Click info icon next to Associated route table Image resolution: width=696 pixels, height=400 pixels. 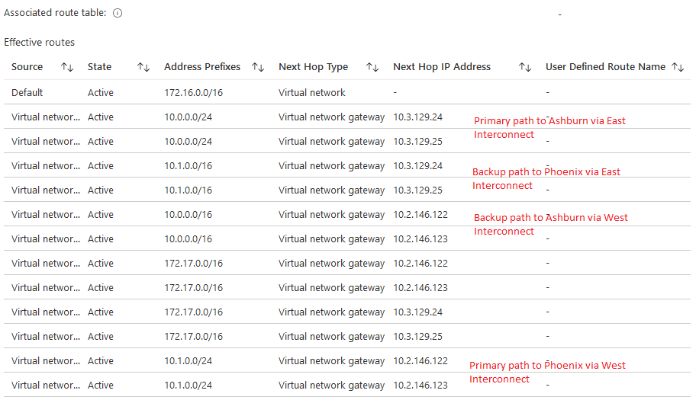coord(118,14)
